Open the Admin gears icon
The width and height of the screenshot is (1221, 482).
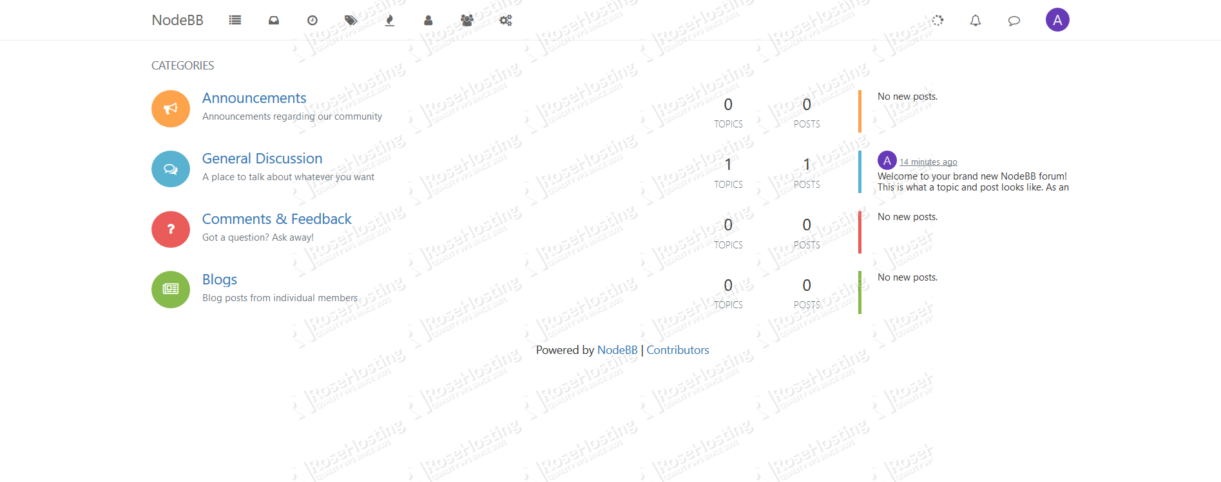click(x=506, y=21)
